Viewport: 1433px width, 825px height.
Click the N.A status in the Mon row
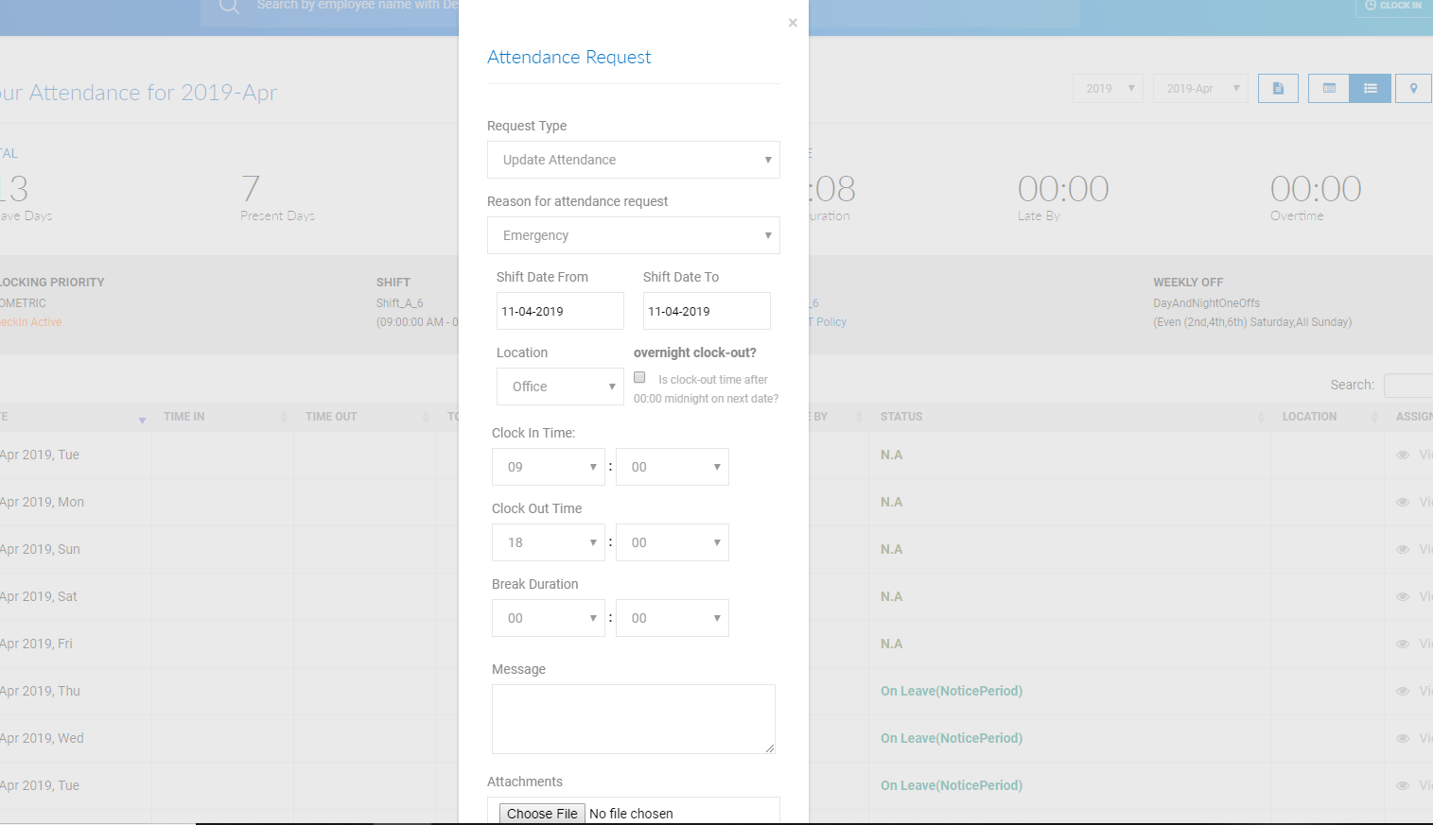click(x=892, y=502)
